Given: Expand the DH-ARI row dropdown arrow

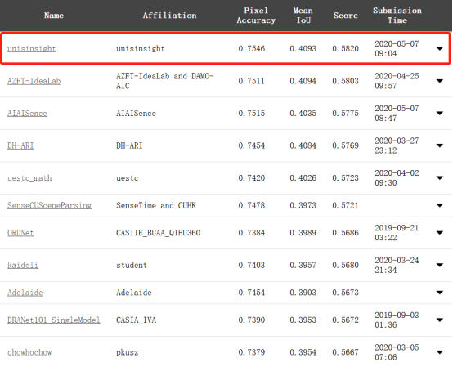Looking at the screenshot, I should click(x=440, y=145).
